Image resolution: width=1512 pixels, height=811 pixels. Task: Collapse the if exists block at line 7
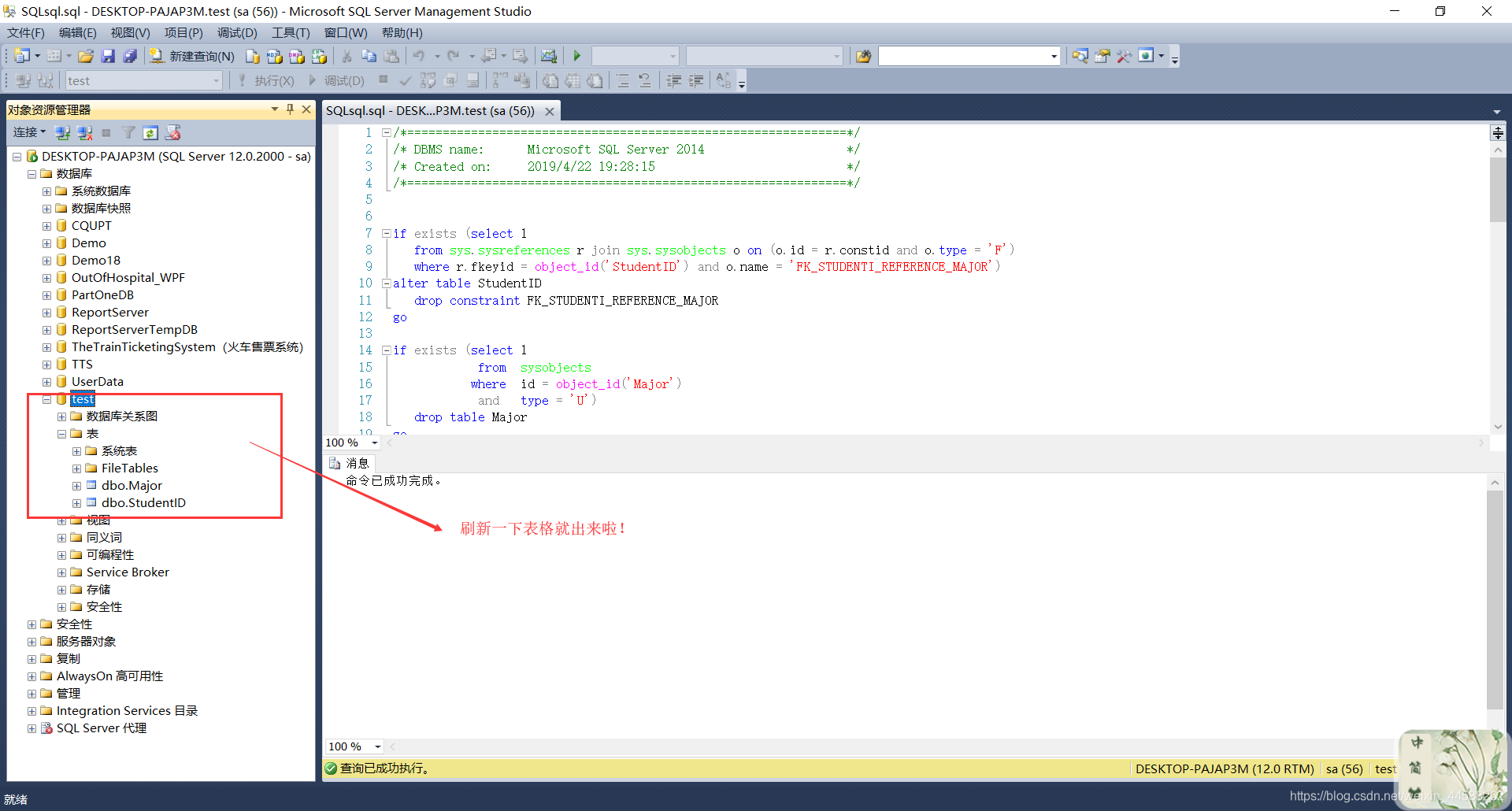pyautogui.click(x=387, y=233)
